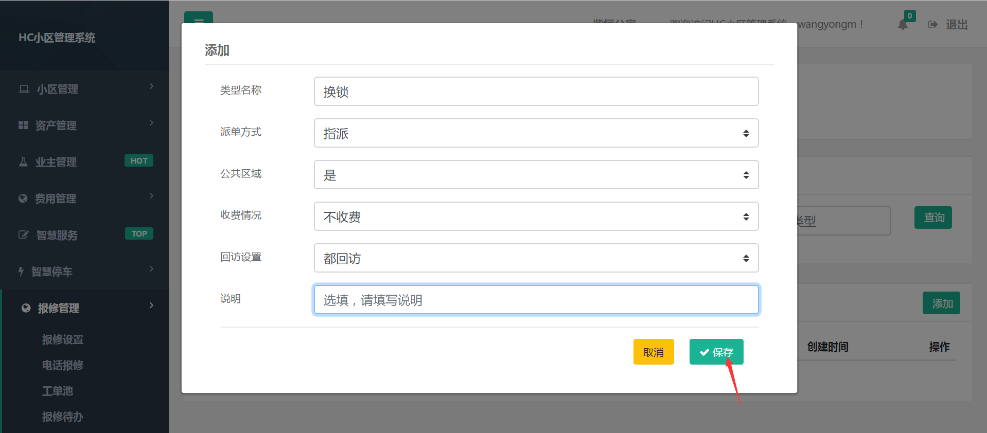Click the notification bell icon
The height and width of the screenshot is (433, 987).
[x=903, y=24]
